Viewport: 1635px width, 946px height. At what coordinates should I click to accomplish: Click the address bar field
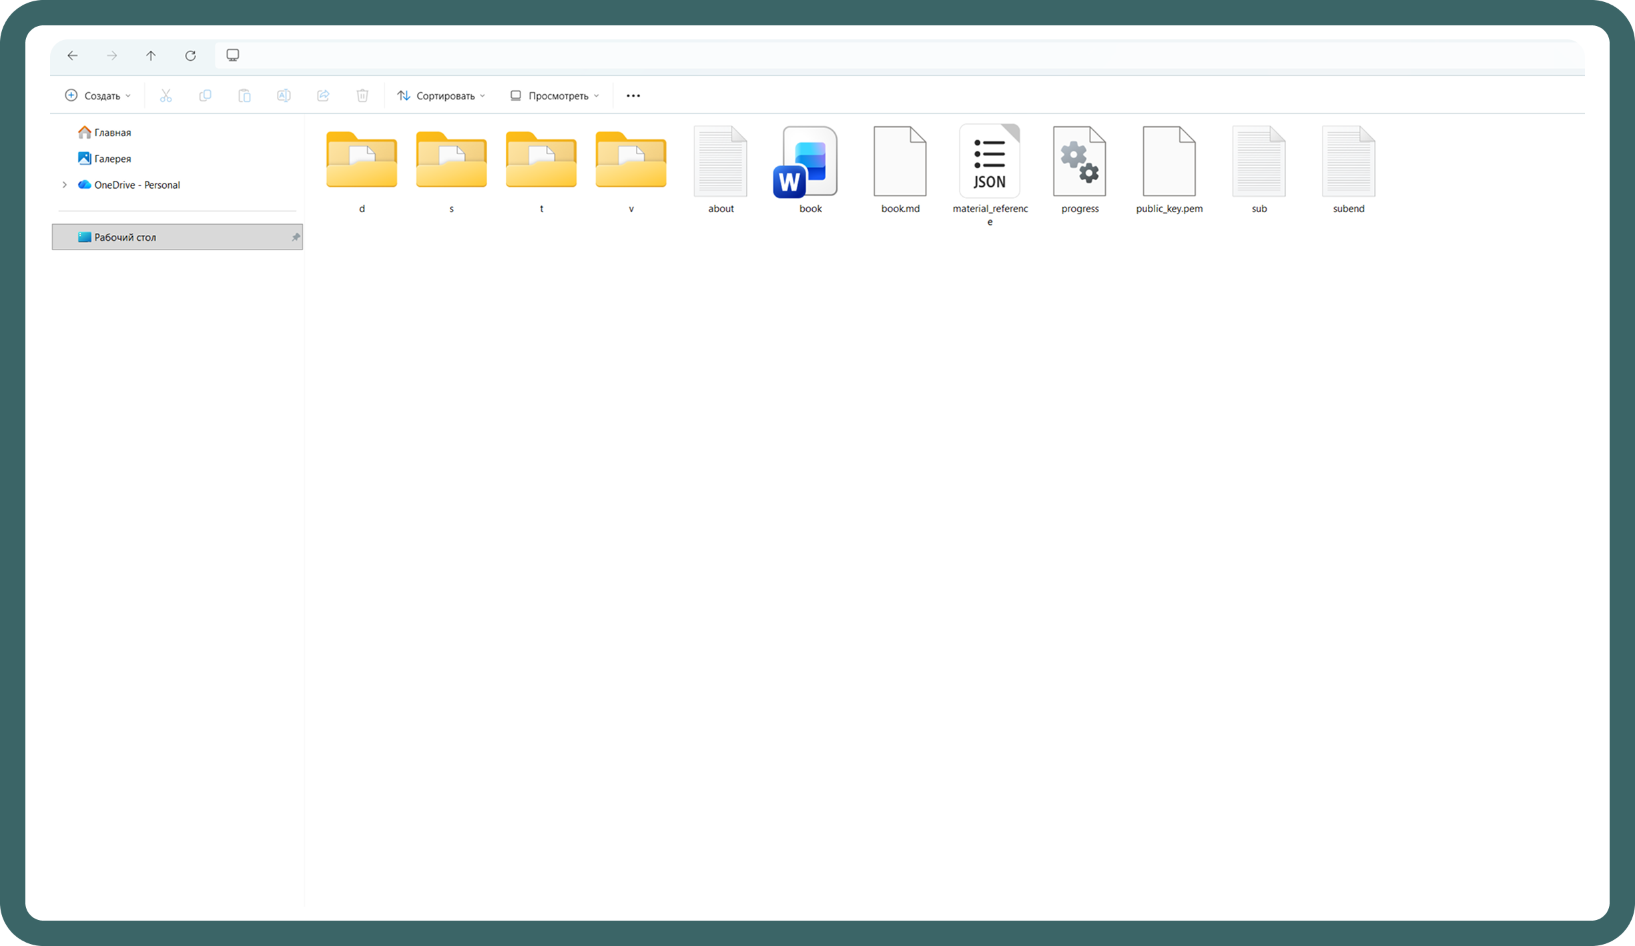click(x=868, y=55)
